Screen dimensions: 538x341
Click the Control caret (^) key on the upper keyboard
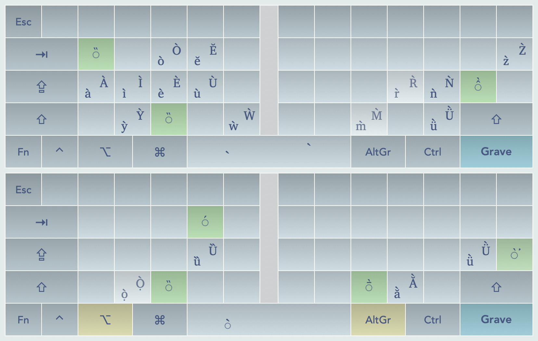click(59, 152)
